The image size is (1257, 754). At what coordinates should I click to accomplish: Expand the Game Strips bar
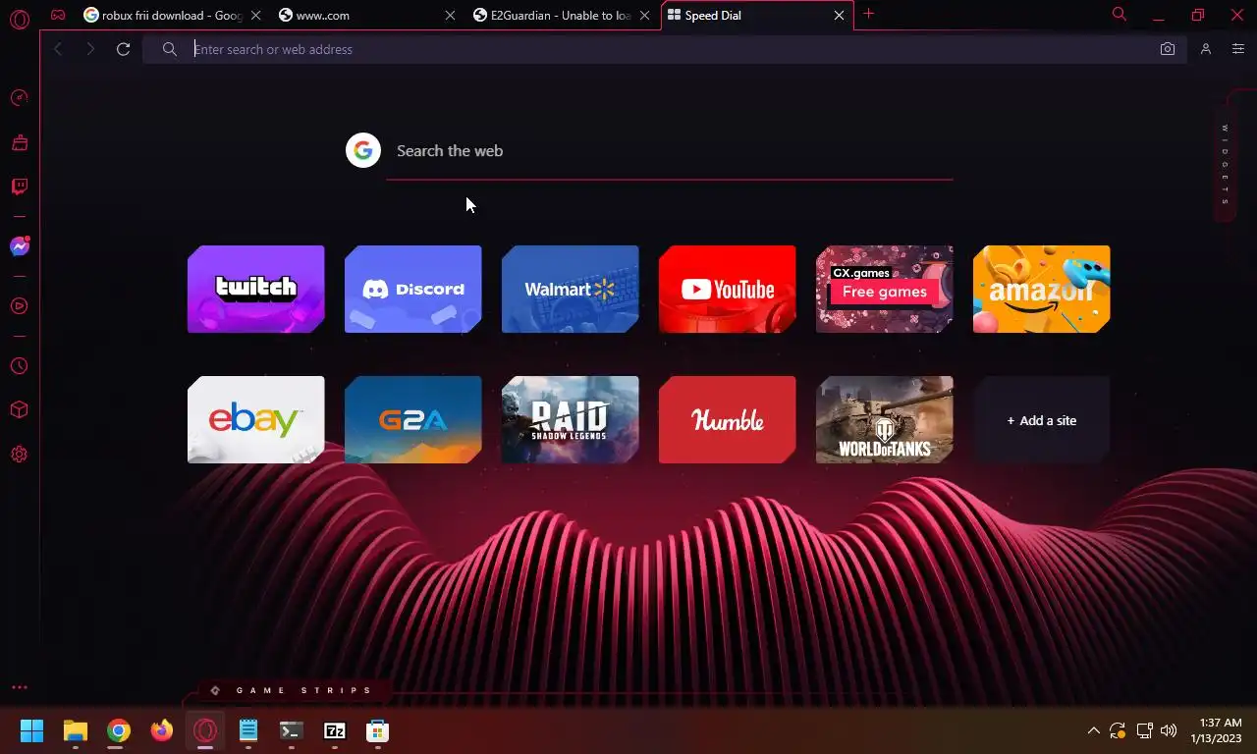[x=293, y=690]
